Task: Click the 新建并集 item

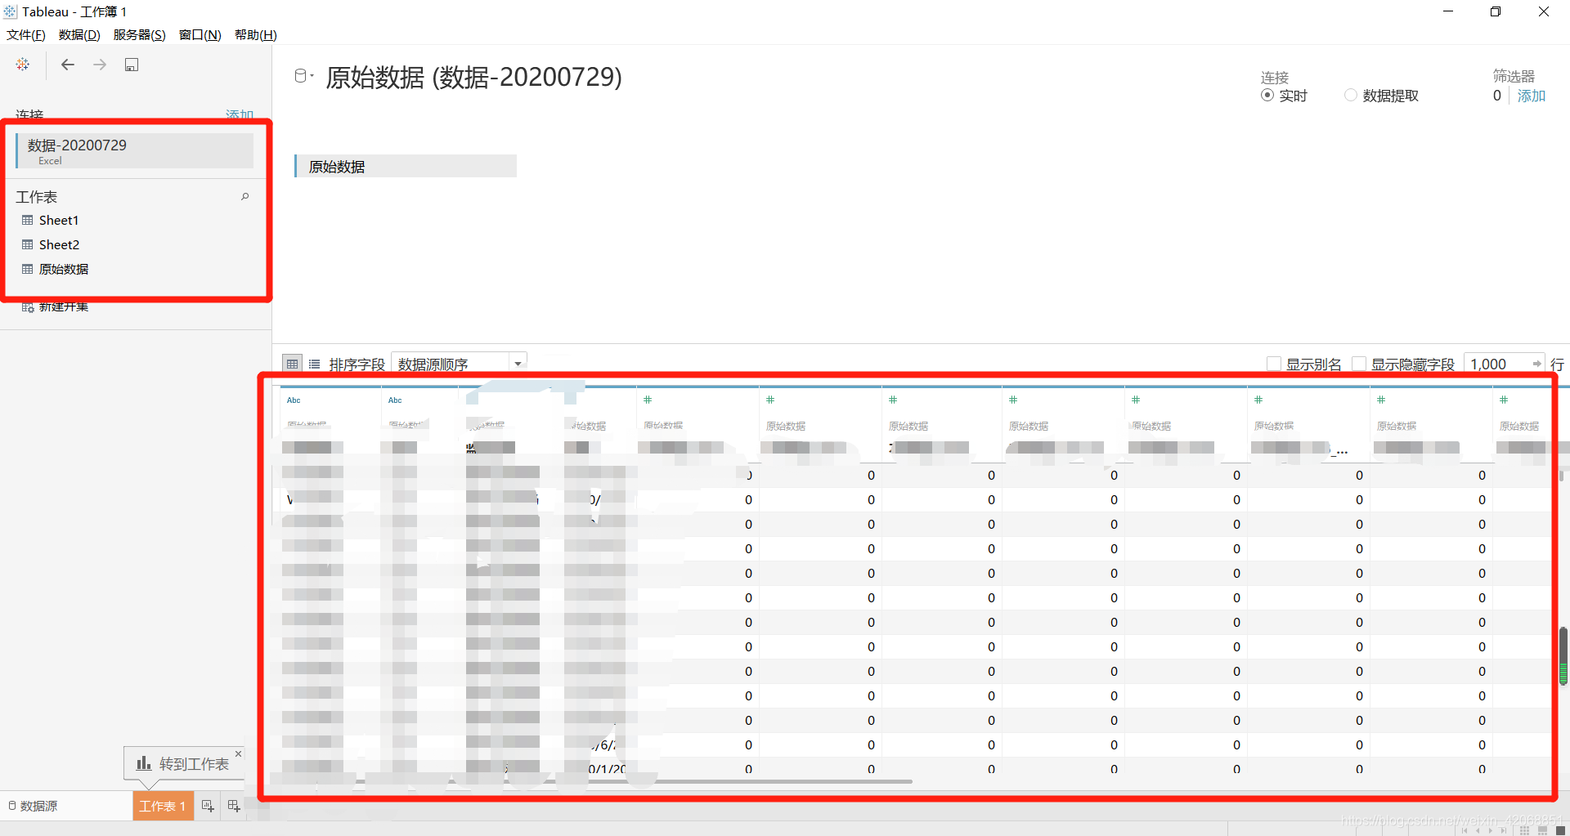Action: point(64,307)
